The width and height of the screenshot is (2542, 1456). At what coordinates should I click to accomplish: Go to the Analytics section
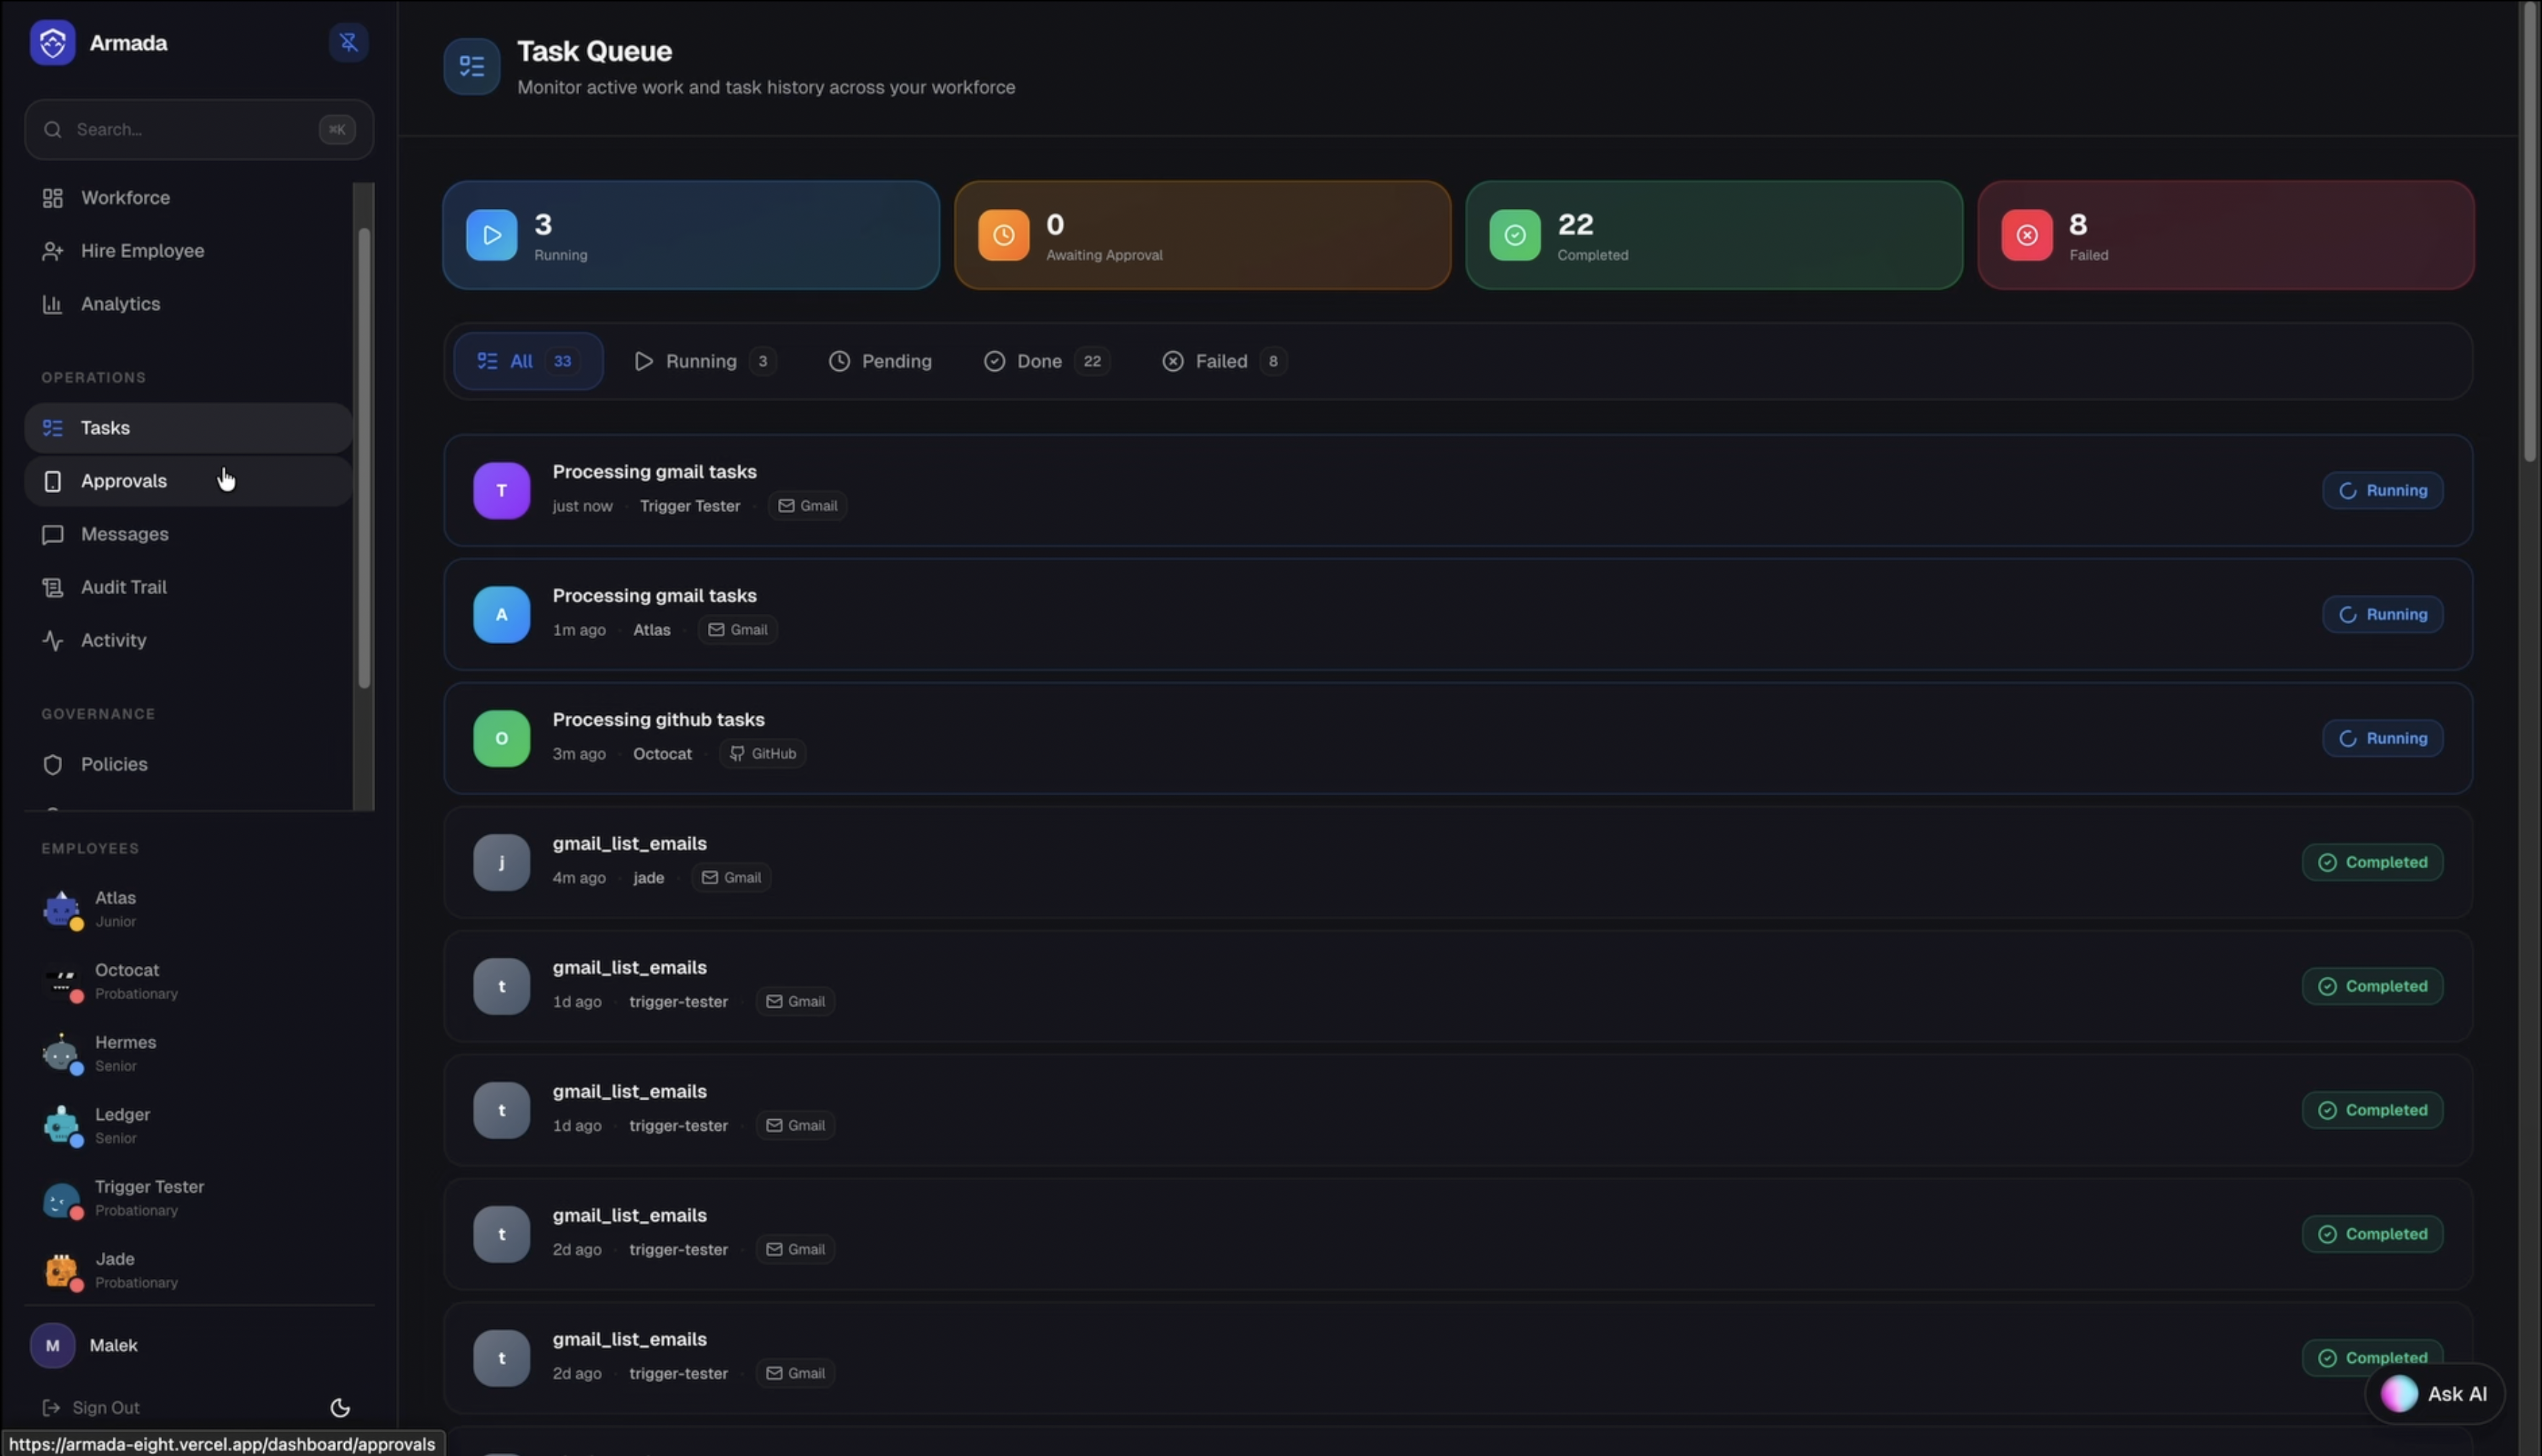tap(120, 304)
